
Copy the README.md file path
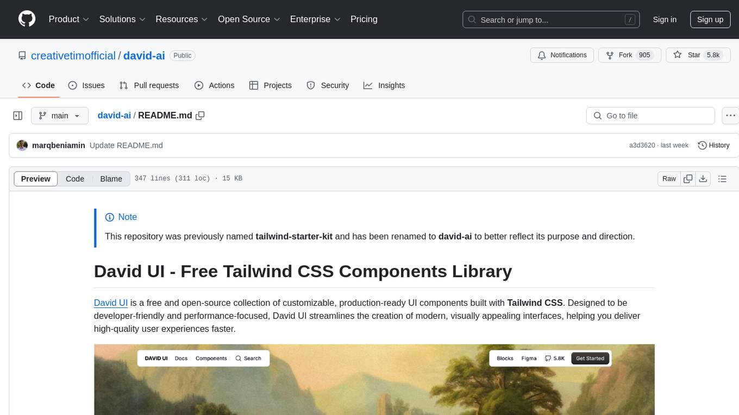click(200, 115)
